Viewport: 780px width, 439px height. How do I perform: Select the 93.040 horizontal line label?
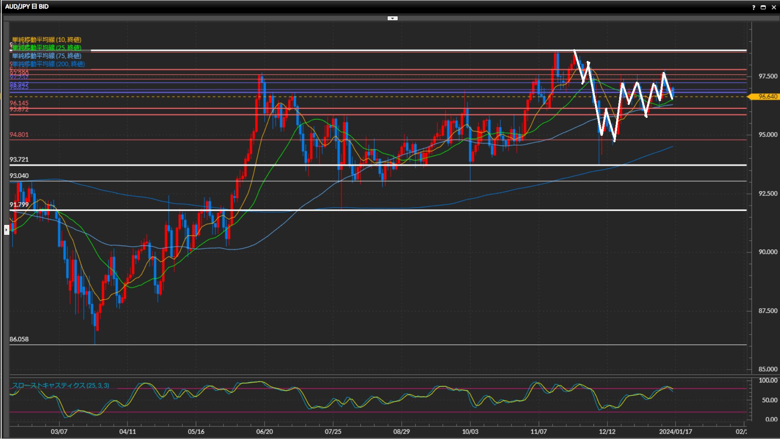19,176
